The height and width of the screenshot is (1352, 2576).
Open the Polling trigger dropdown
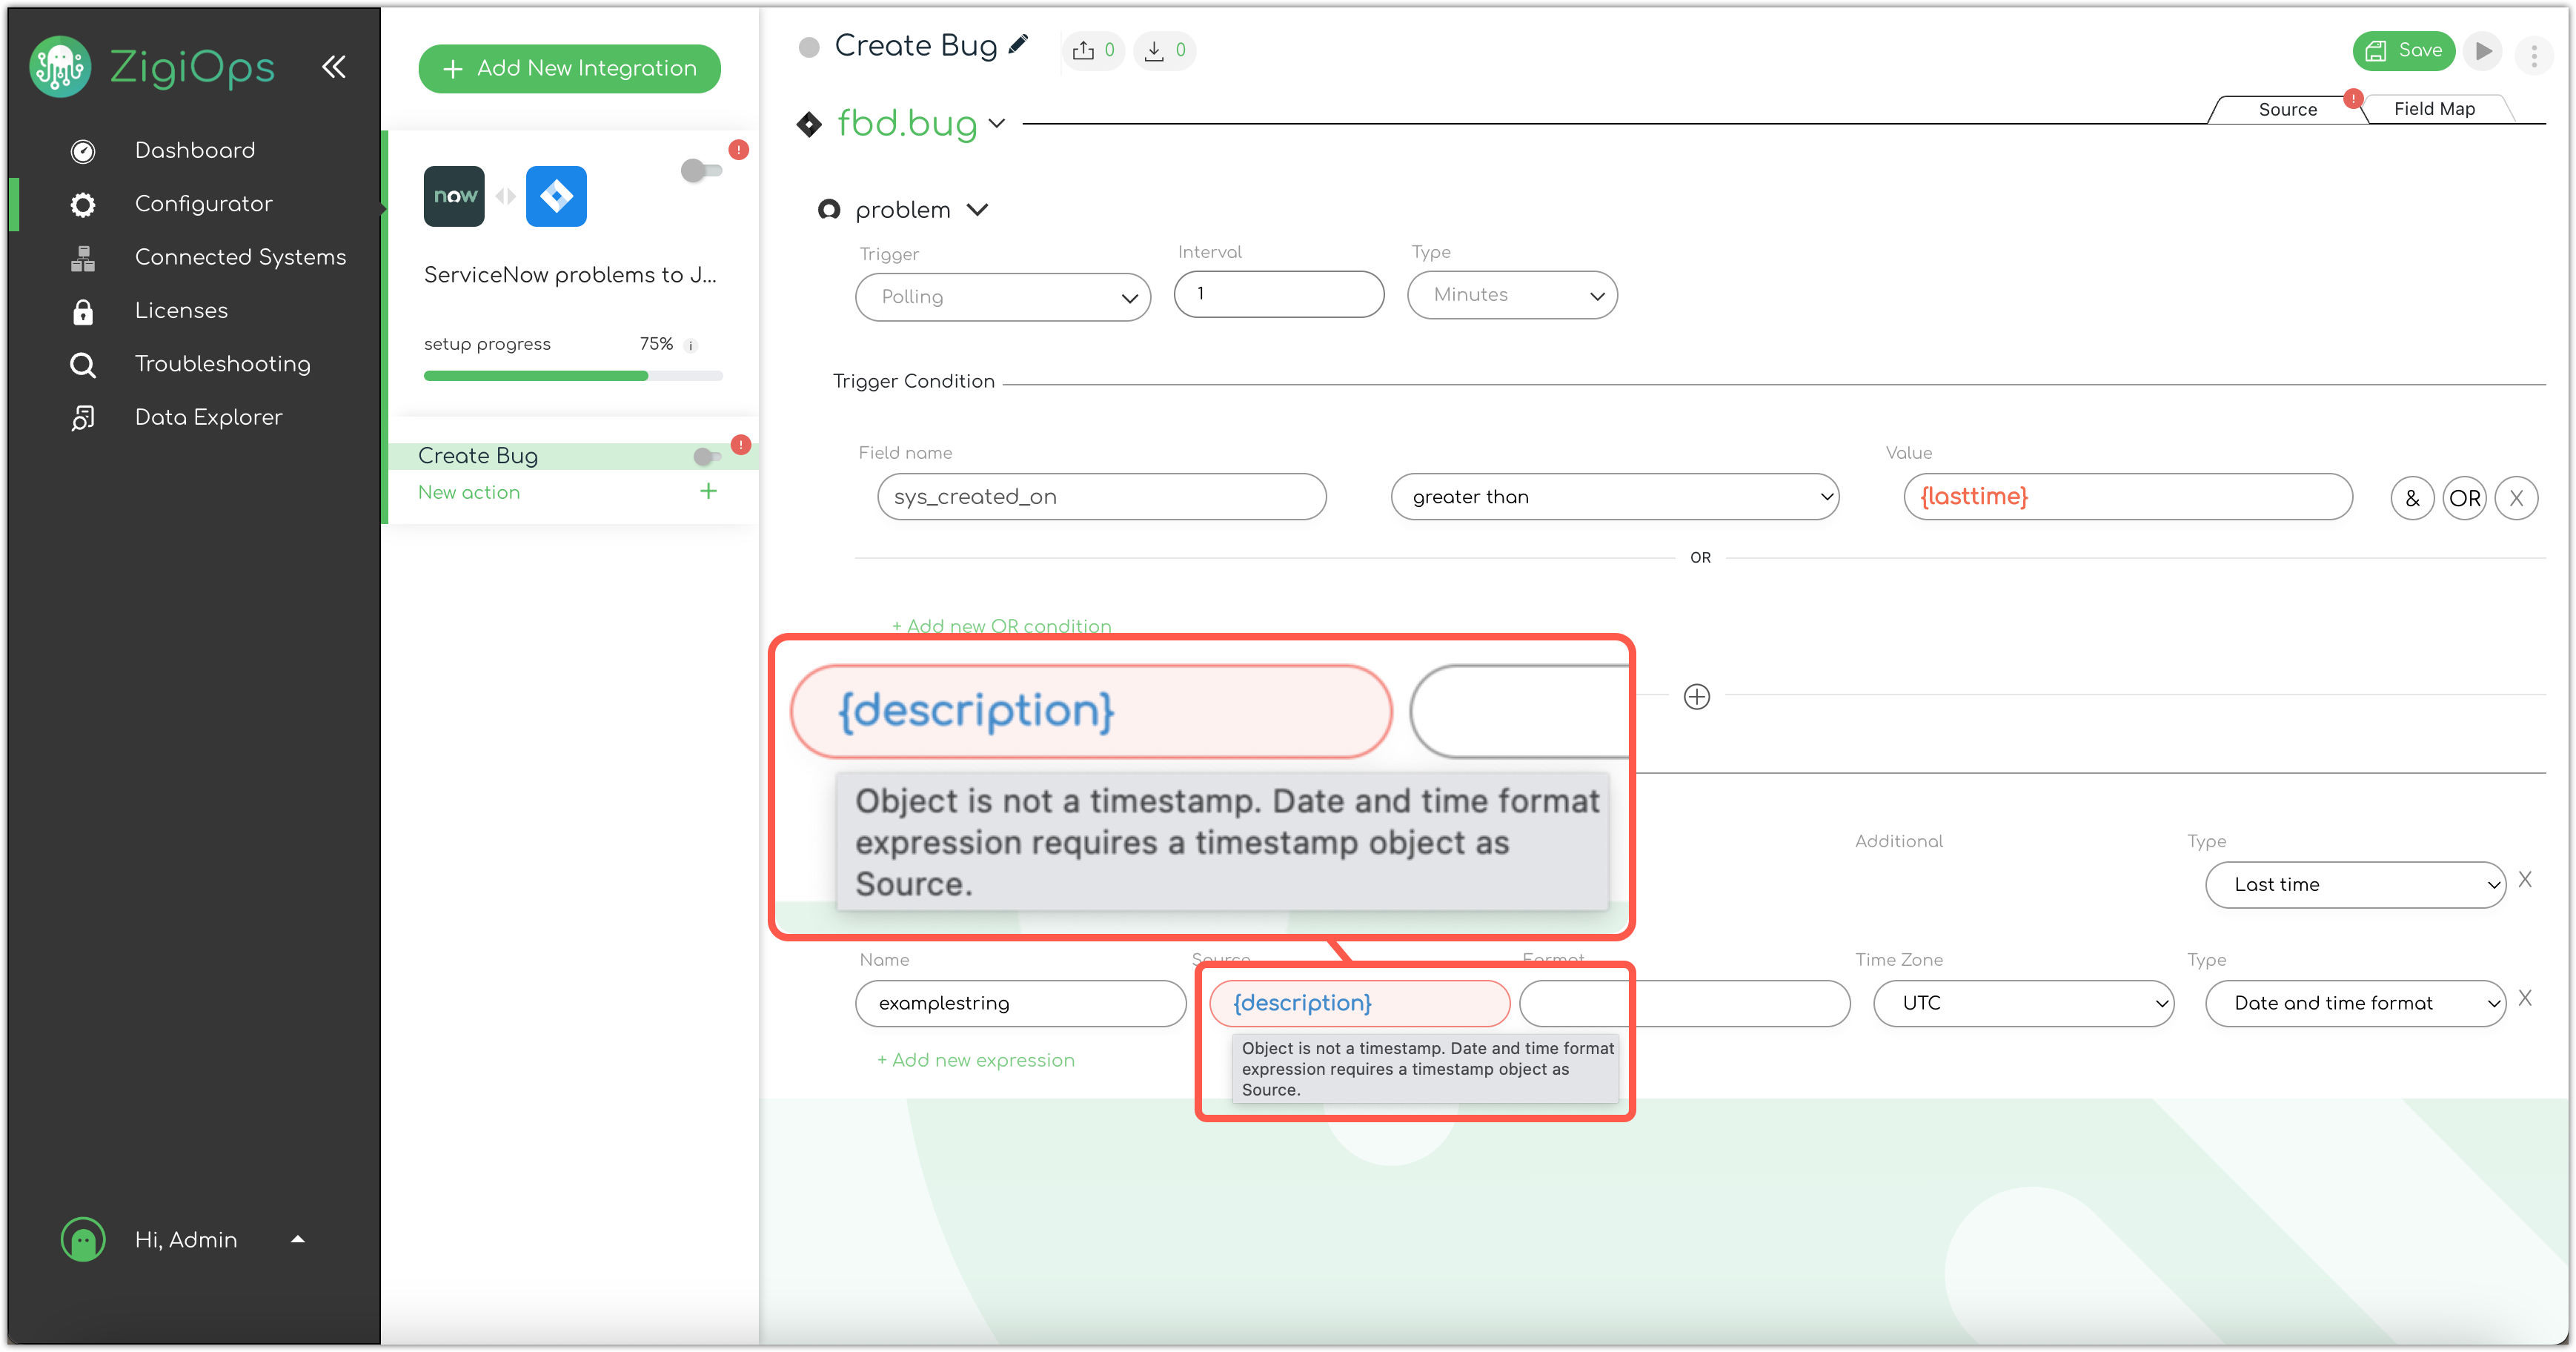coord(1003,297)
